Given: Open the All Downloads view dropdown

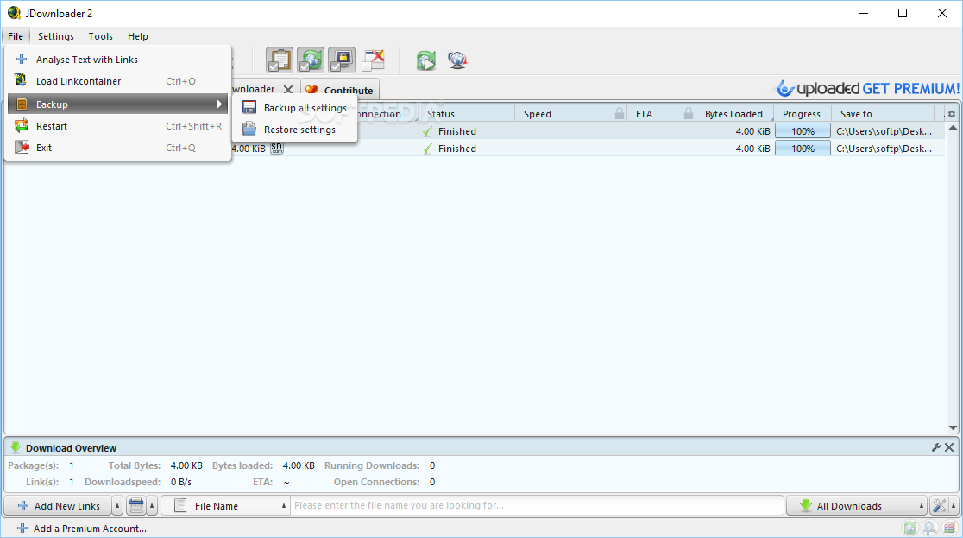Looking at the screenshot, I should [858, 505].
